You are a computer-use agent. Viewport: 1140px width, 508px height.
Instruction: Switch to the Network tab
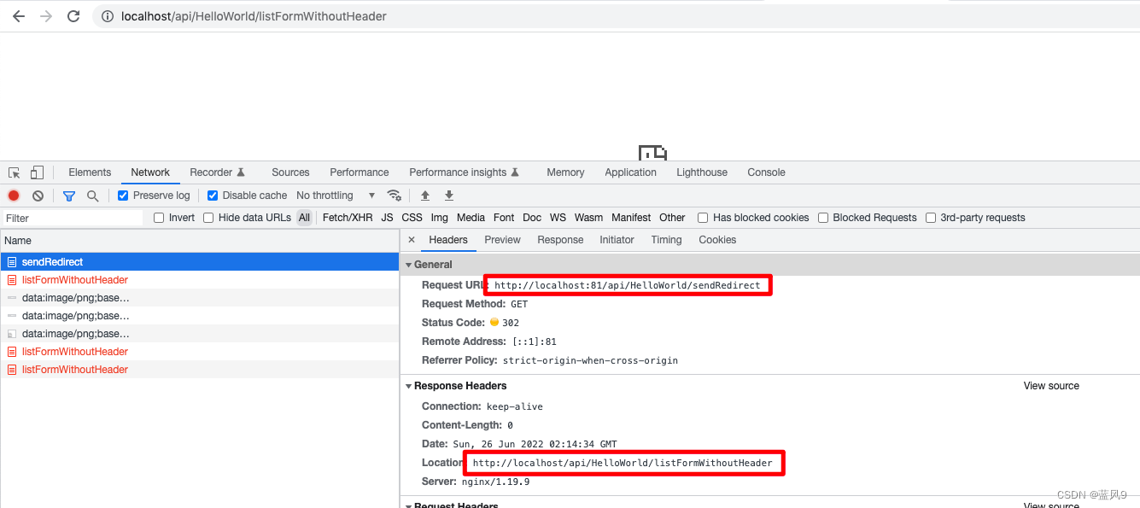point(150,172)
